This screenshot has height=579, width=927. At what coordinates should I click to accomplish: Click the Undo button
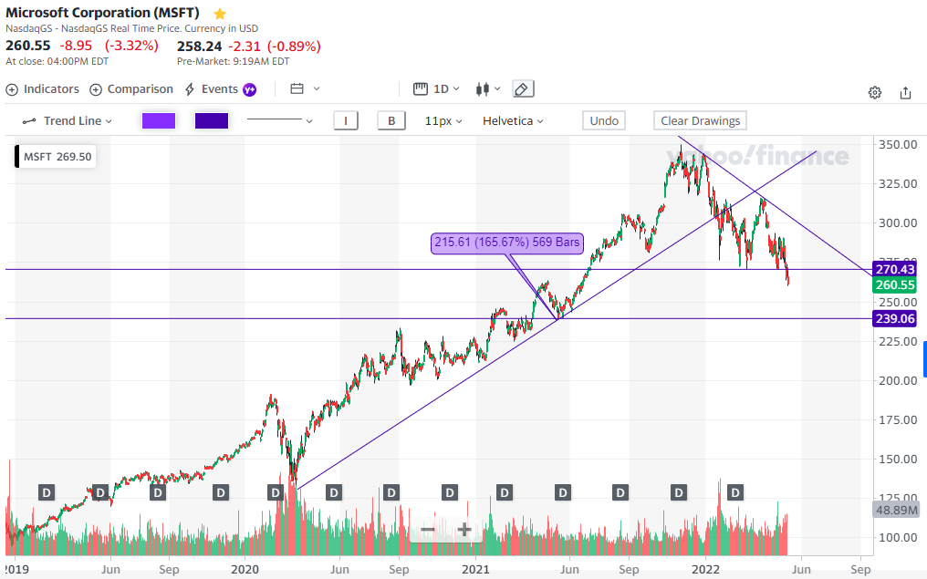click(x=604, y=120)
